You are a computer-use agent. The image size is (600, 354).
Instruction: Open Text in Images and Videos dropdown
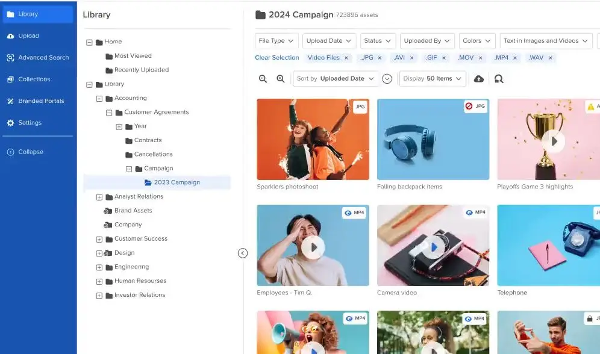(x=546, y=41)
